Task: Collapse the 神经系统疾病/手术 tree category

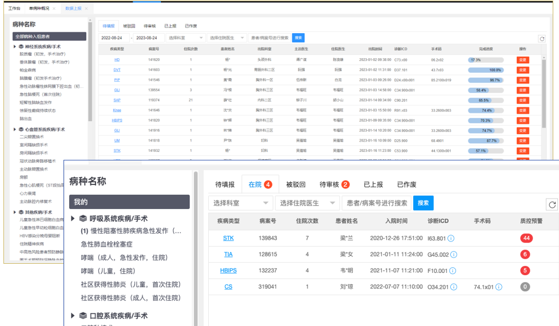Action: point(15,46)
